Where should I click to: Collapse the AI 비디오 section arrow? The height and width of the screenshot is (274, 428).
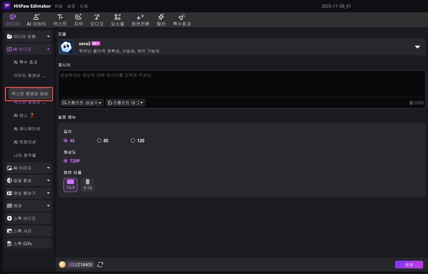tap(48, 49)
